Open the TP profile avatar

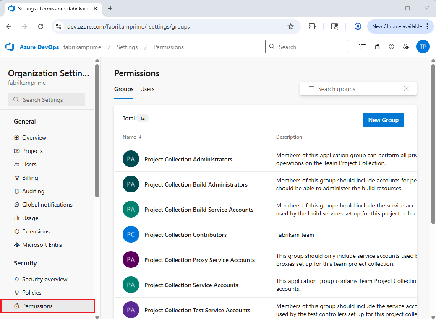[x=423, y=47]
